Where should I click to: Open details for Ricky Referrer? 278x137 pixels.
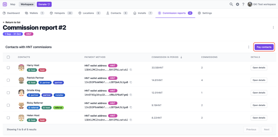(259, 105)
